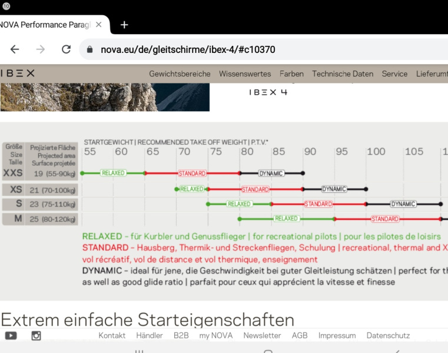Viewport: 448px width, 353px height.
Task: Click the STANDARD label in the M row
Action: (x=385, y=219)
